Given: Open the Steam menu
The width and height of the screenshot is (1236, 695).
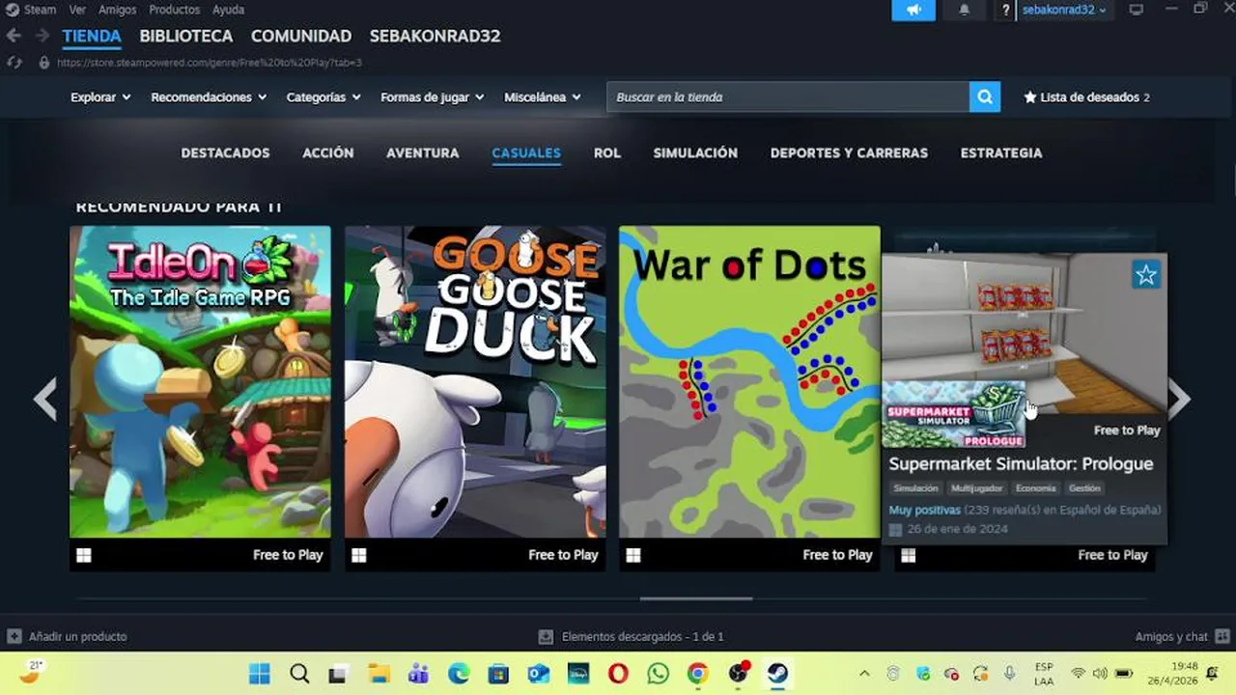Looking at the screenshot, I should (x=40, y=10).
